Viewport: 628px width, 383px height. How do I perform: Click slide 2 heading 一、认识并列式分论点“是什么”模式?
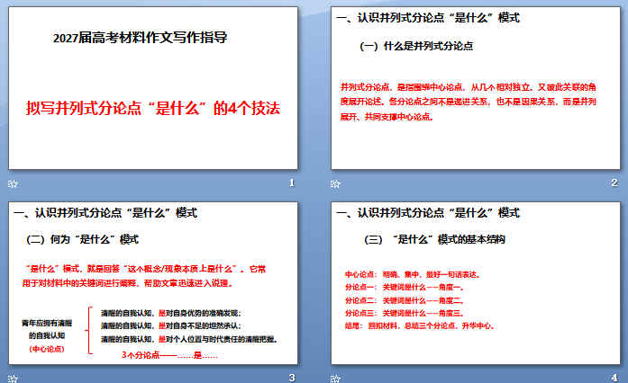click(x=428, y=18)
